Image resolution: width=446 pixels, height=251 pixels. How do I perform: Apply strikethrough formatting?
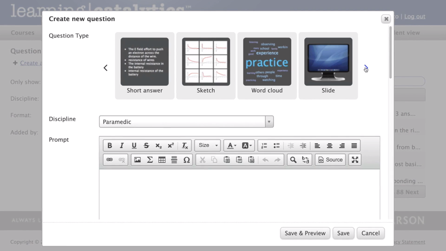point(146,145)
